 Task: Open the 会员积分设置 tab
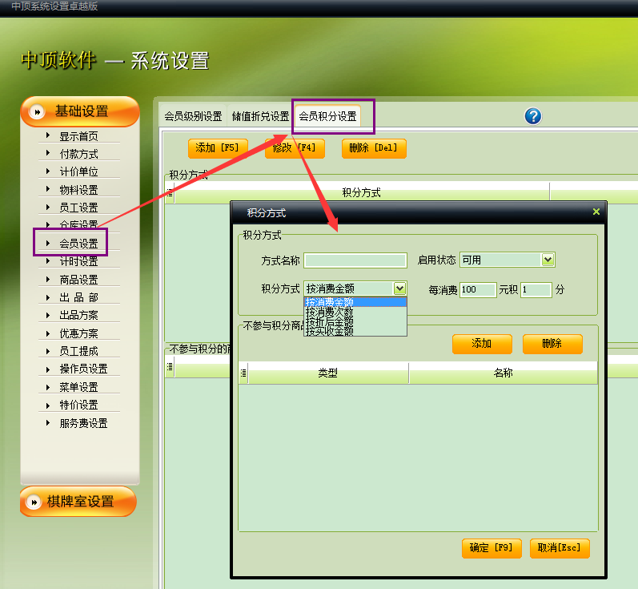[x=327, y=116]
